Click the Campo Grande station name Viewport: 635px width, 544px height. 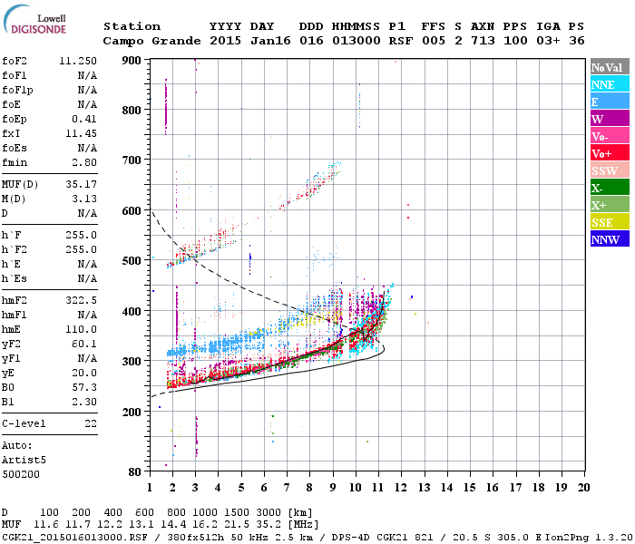[x=151, y=41]
